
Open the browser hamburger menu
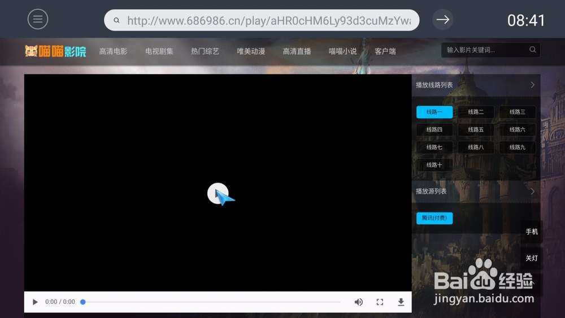click(x=38, y=19)
